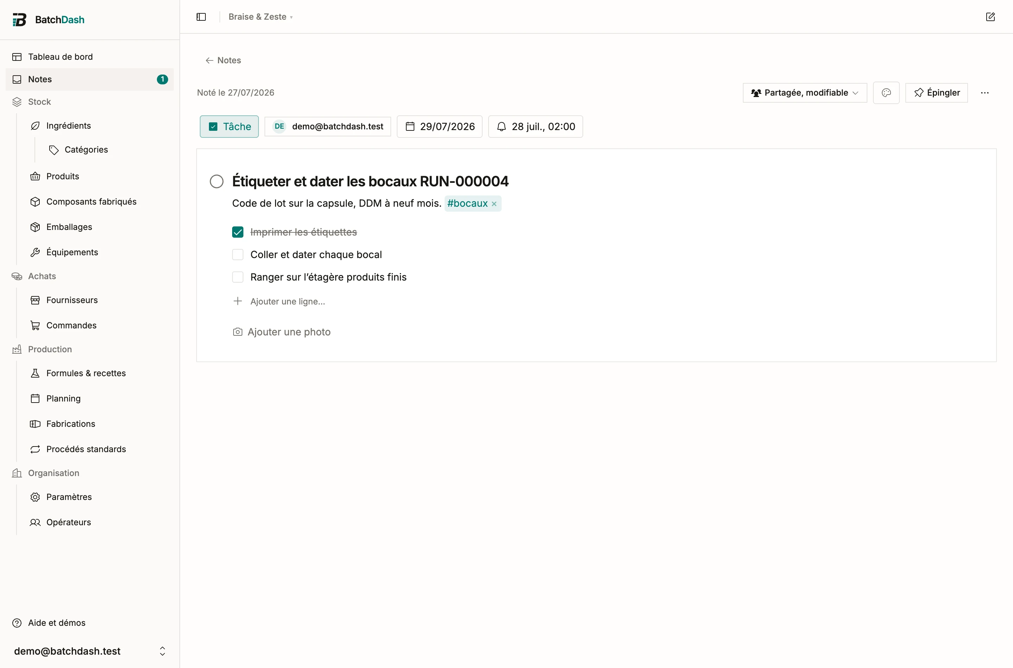Viewport: 1013px width, 668px height.
Task: Click the camera icon to add photo
Action: coord(237,332)
